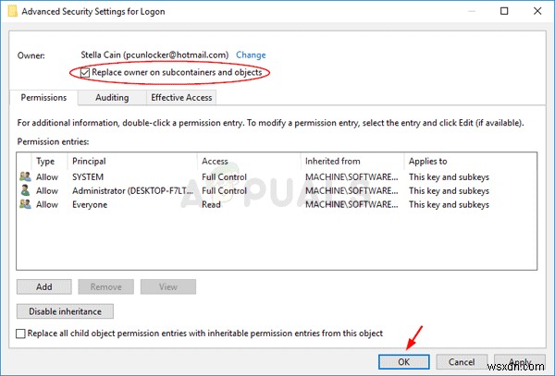Click the Everyone entry group icon

[23, 204]
